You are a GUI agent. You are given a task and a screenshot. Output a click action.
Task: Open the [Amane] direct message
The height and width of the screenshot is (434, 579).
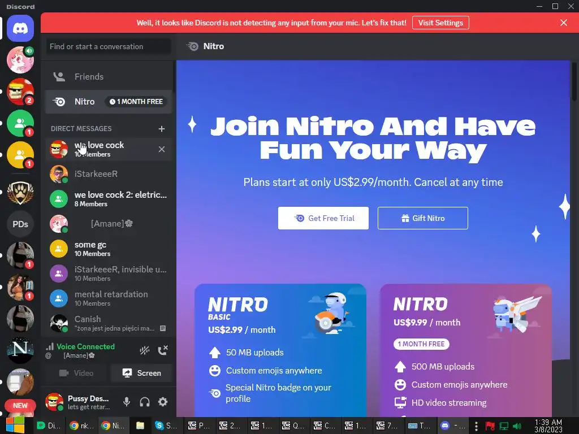(x=108, y=224)
